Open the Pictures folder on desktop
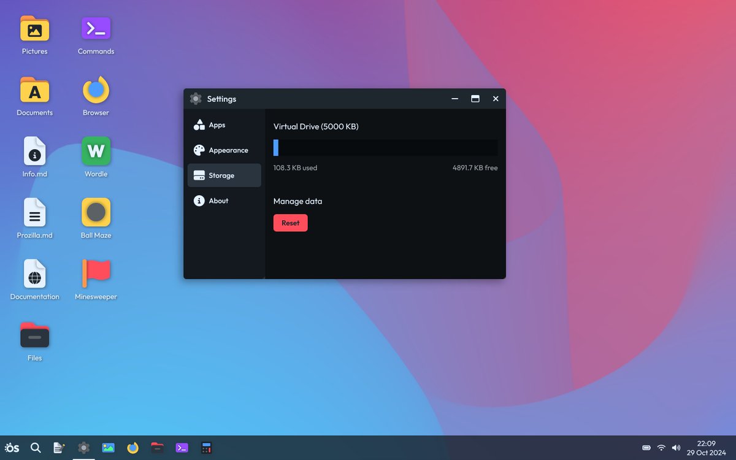The height and width of the screenshot is (460, 736). (34, 29)
